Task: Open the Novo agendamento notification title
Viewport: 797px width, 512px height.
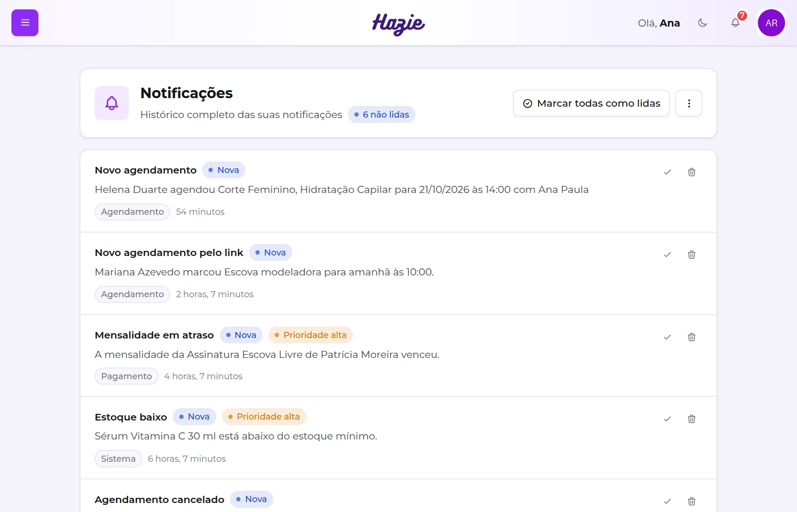Action: (x=146, y=170)
